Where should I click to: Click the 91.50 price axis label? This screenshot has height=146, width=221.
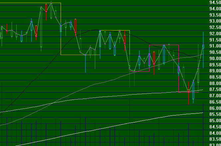[215, 40]
